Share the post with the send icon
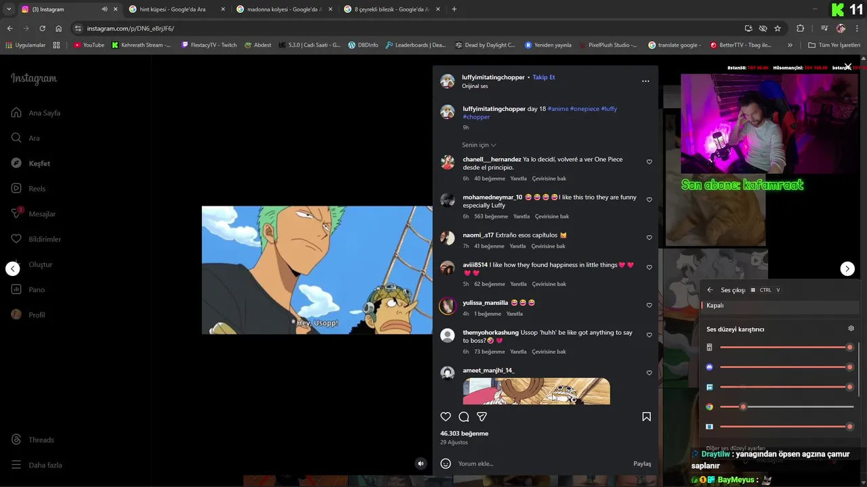Image resolution: width=867 pixels, height=487 pixels. coord(482,417)
